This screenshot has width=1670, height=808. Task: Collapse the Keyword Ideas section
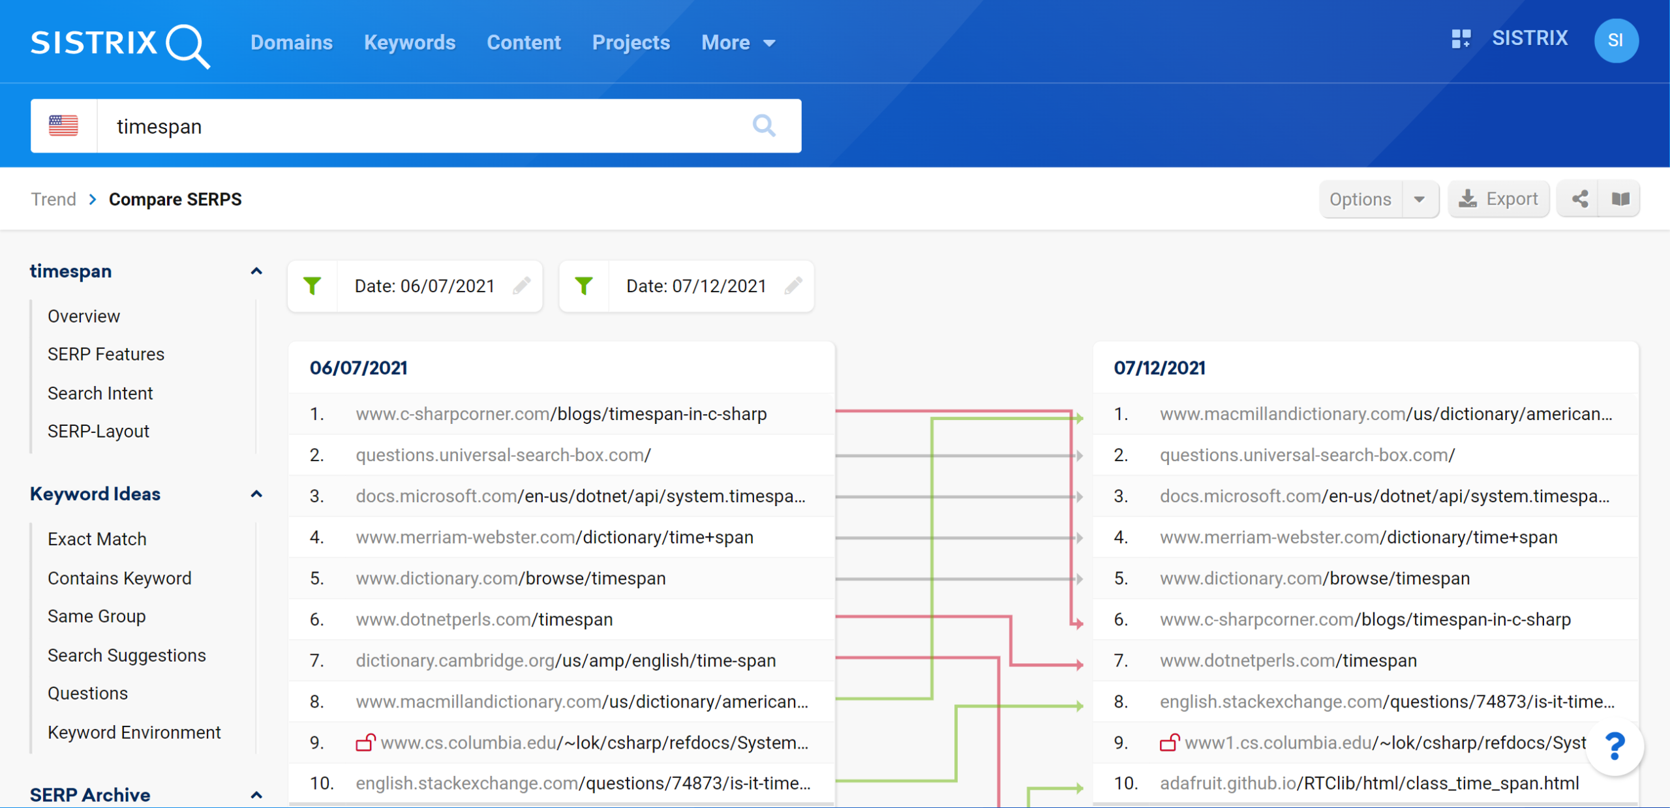(x=256, y=494)
